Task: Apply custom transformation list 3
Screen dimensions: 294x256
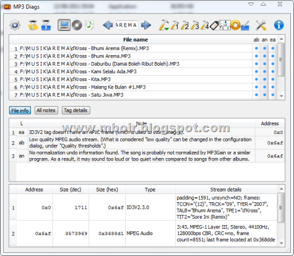Action: [195, 25]
